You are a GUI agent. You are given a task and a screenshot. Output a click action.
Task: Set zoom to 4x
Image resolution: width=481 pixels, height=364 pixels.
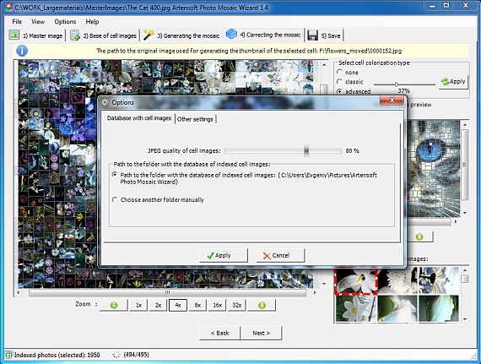[178, 305]
